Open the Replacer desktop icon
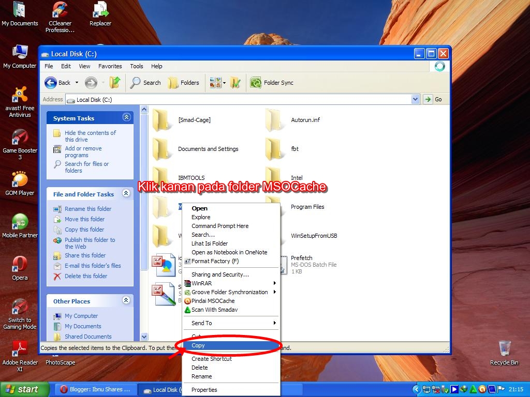Image resolution: width=530 pixels, height=397 pixels. (x=100, y=10)
